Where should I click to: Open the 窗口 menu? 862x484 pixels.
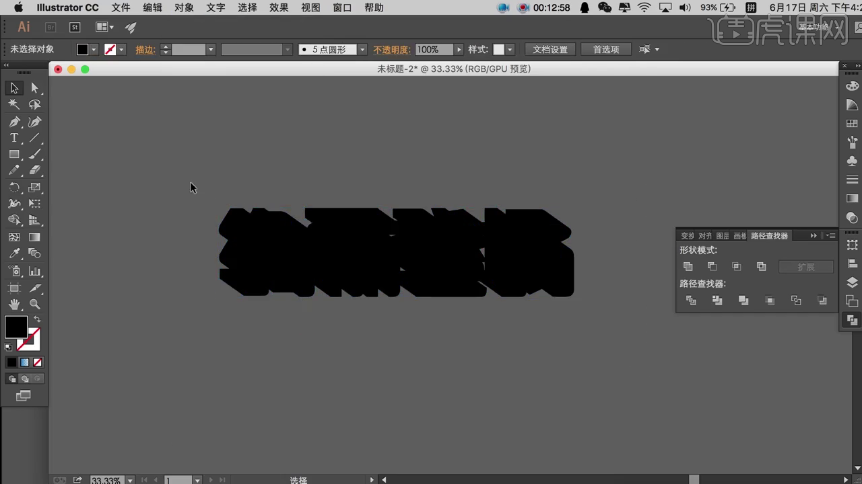342,7
